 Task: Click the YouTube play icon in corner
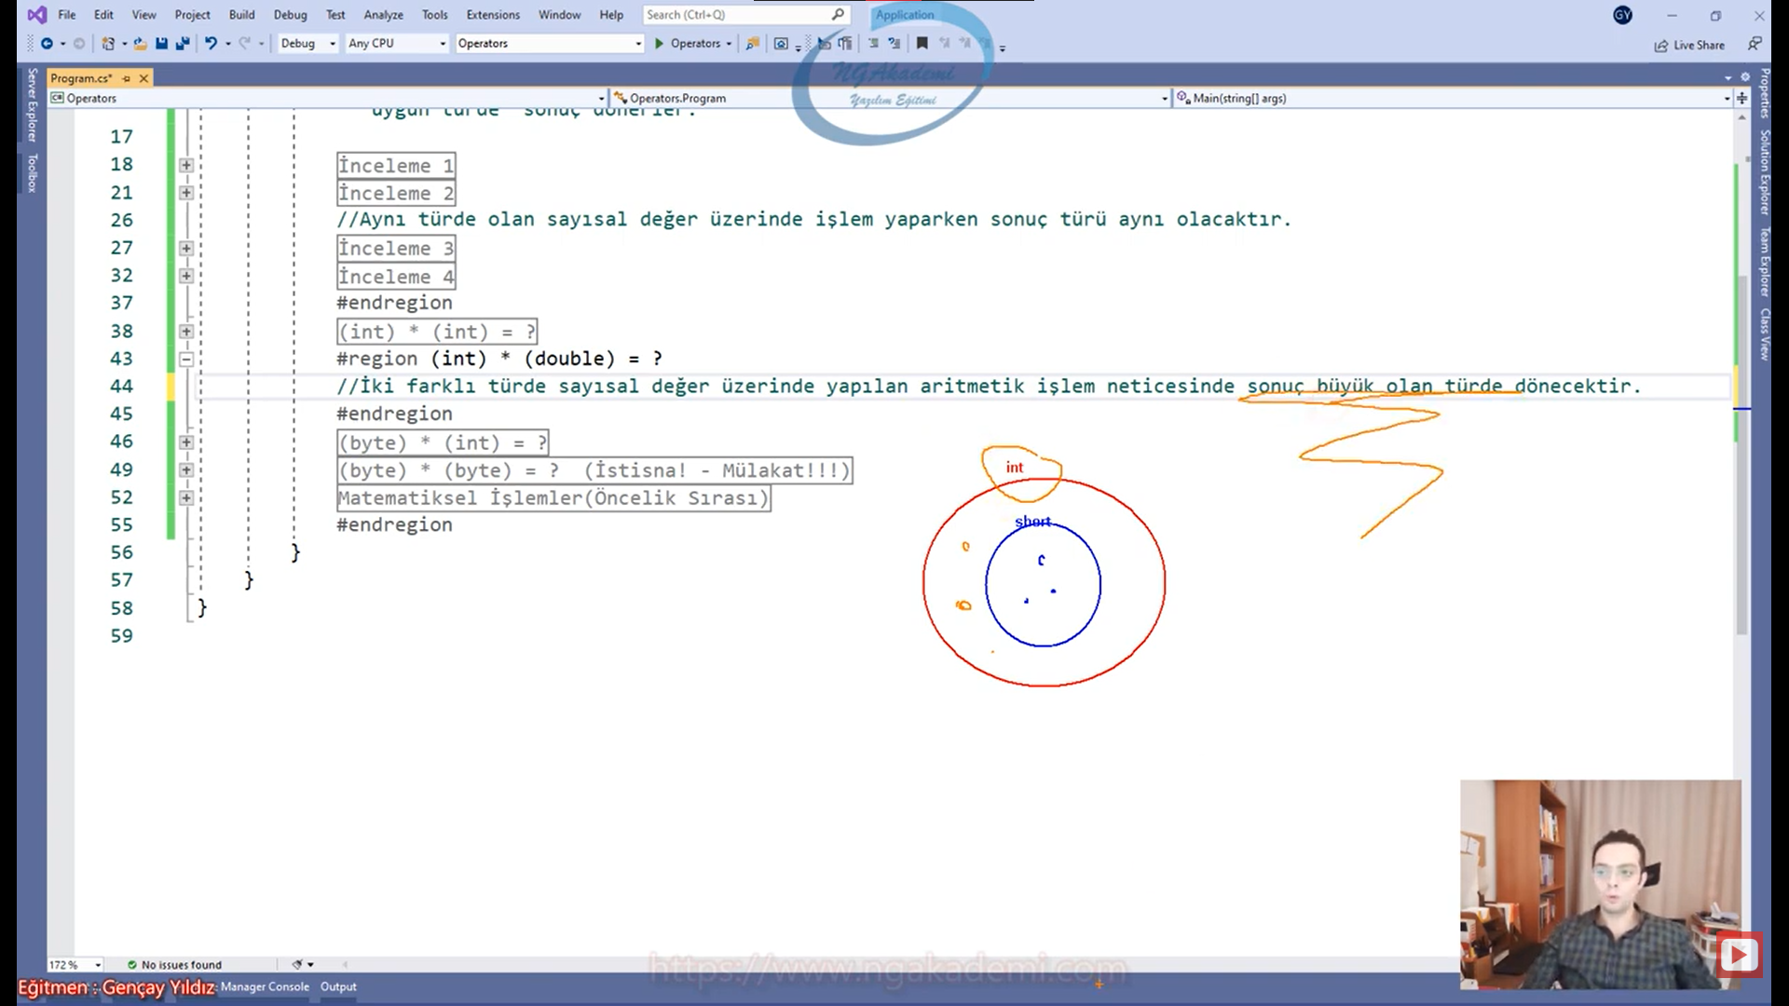click(x=1738, y=955)
